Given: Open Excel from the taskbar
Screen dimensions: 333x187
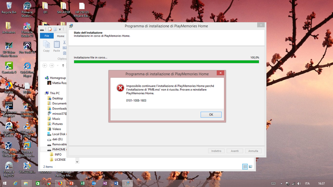Looking at the screenshot, I should (83, 183).
